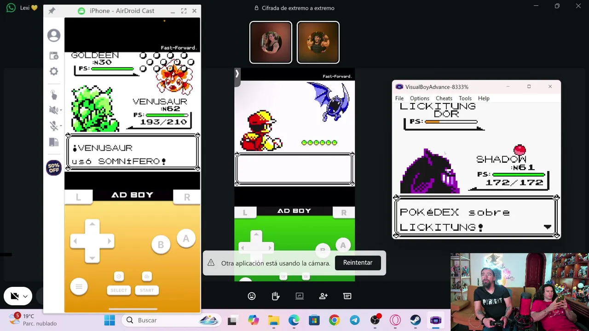The height and width of the screenshot is (331, 589).
Task: Open the weather widget showing 19°C
Action: click(x=34, y=320)
